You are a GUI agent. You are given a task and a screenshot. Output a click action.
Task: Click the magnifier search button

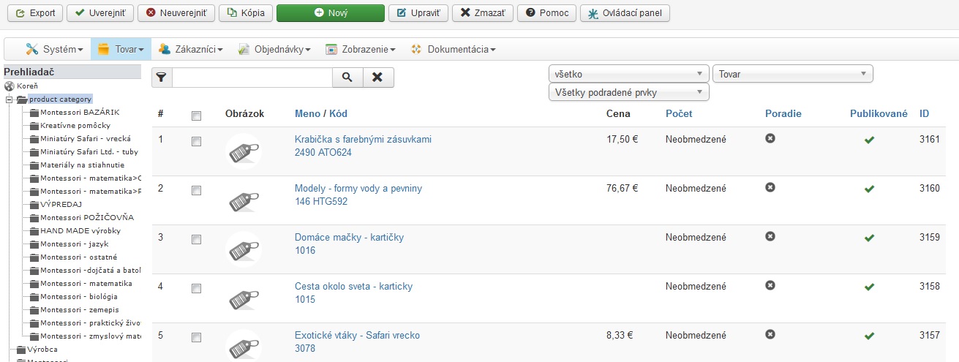click(347, 78)
